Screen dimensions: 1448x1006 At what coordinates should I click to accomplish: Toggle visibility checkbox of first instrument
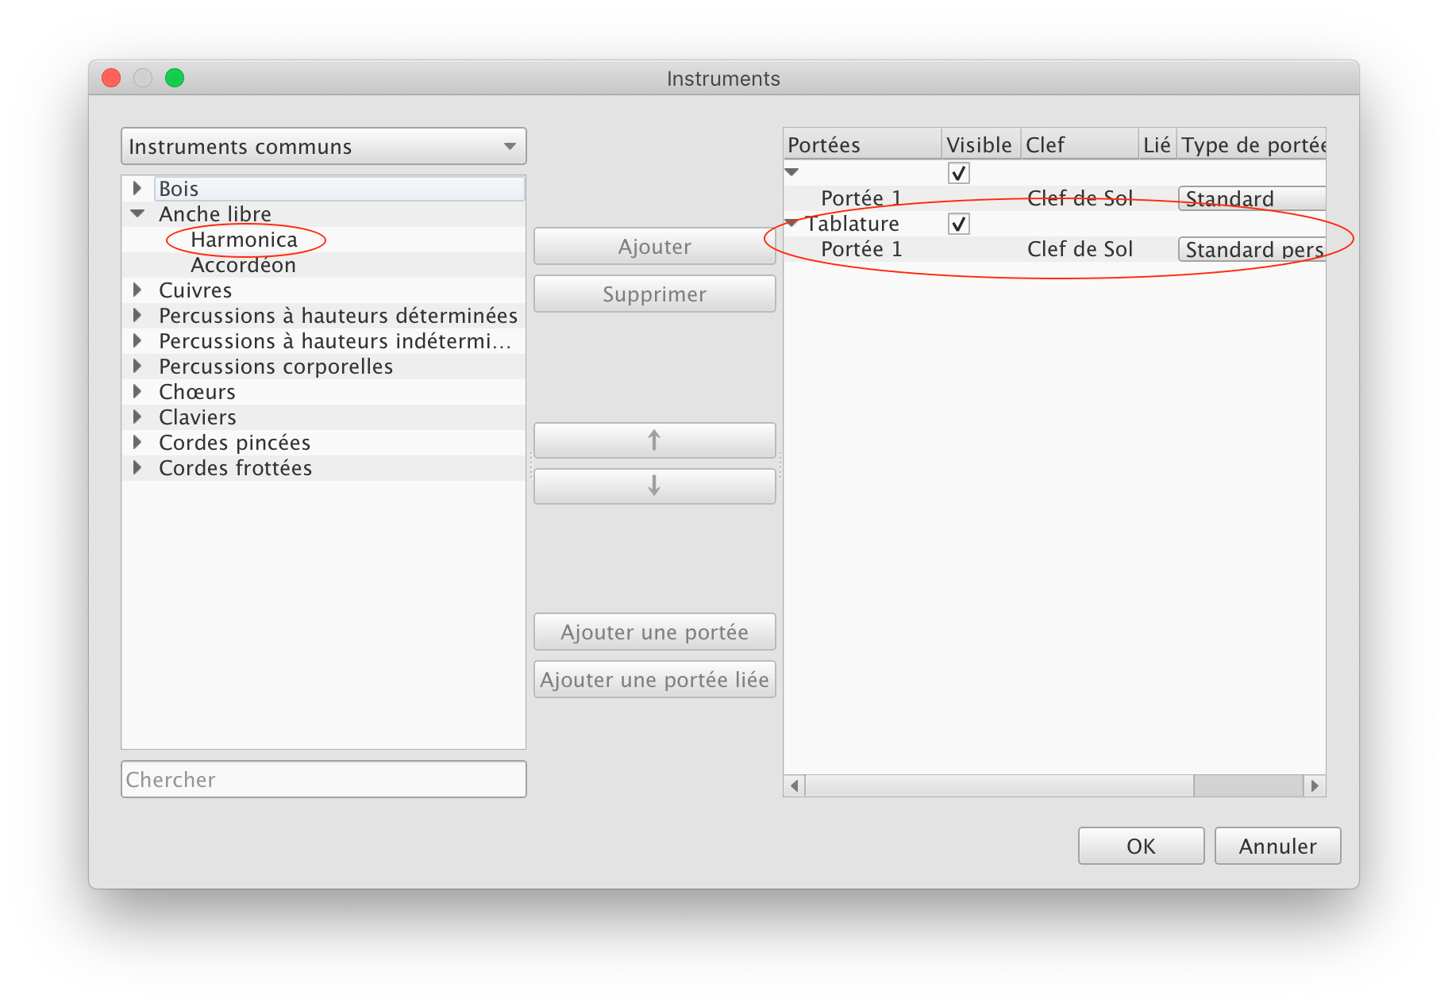click(958, 173)
